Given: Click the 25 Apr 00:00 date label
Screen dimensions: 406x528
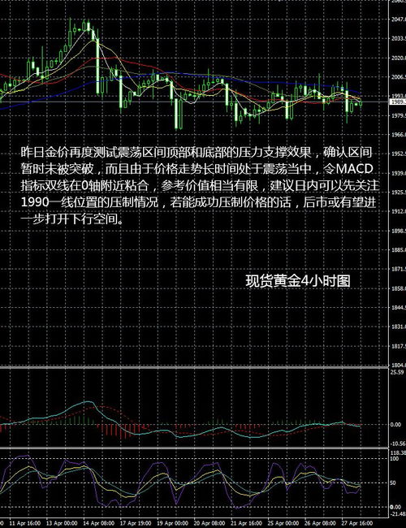Looking at the screenshot, I should click(x=283, y=523).
